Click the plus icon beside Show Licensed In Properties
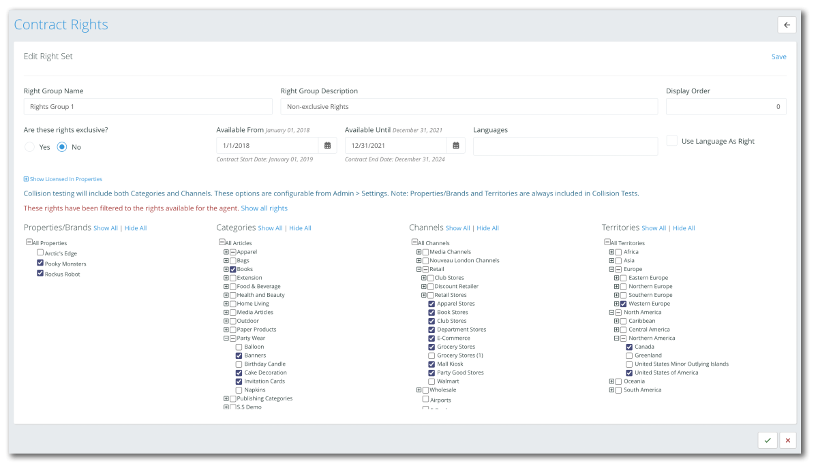This screenshot has height=474, width=818. point(25,178)
